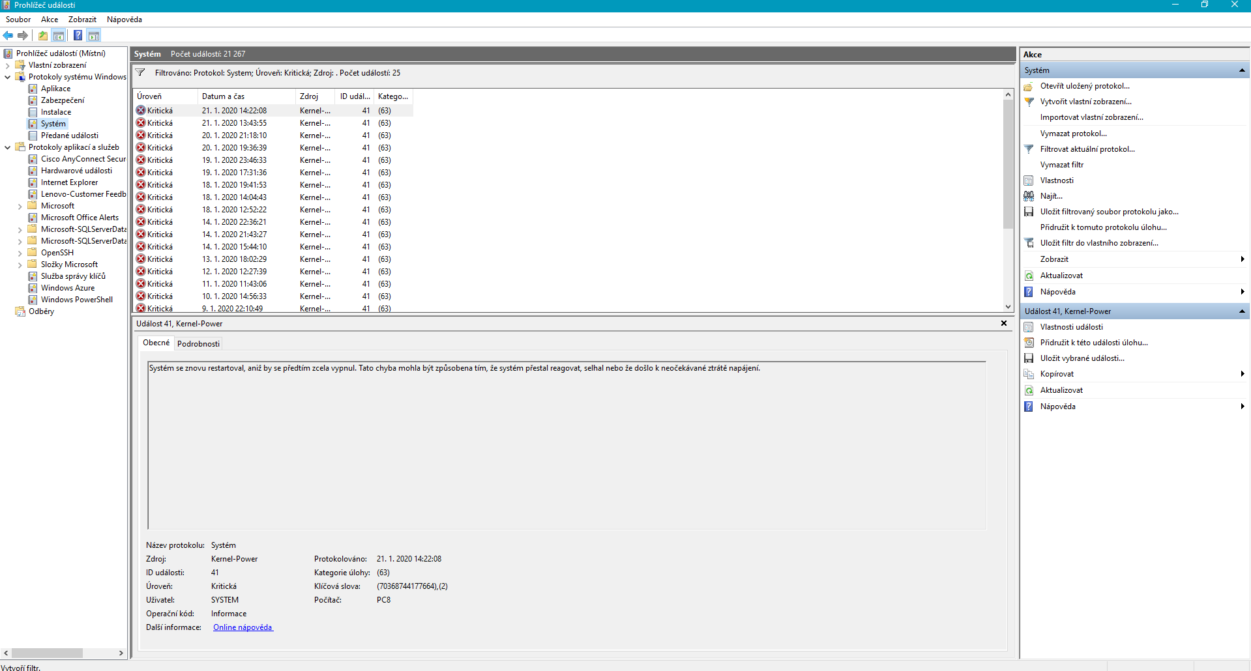Open the Akce menu

50,20
